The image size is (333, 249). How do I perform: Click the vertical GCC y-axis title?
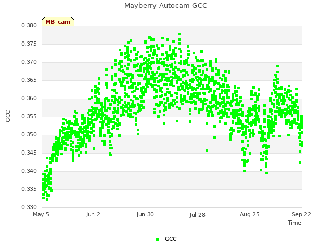tap(8, 116)
